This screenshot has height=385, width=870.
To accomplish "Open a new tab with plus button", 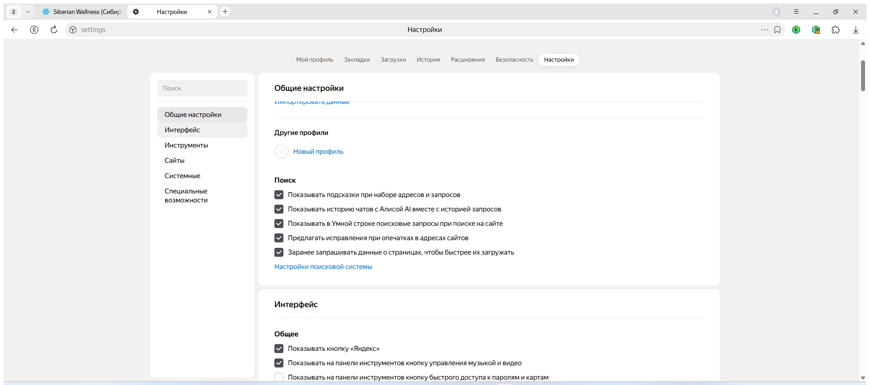I will pyautogui.click(x=225, y=12).
